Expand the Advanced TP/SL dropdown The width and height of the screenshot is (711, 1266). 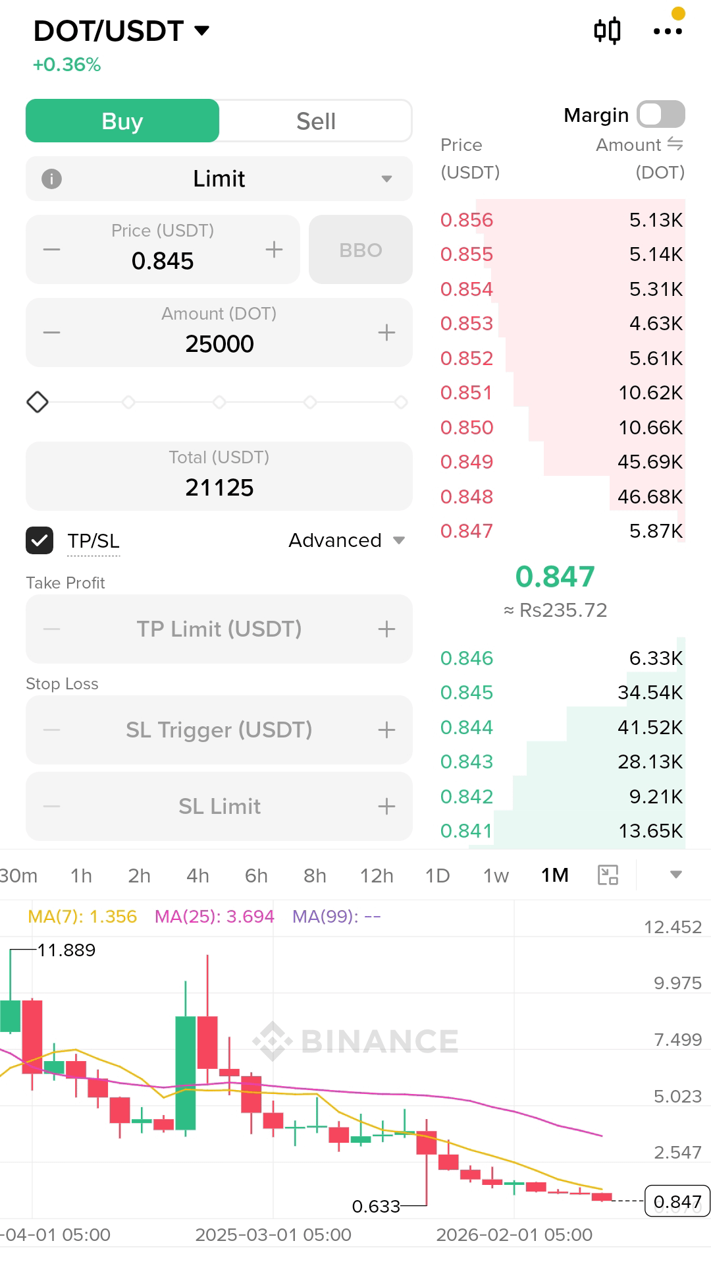coord(346,540)
